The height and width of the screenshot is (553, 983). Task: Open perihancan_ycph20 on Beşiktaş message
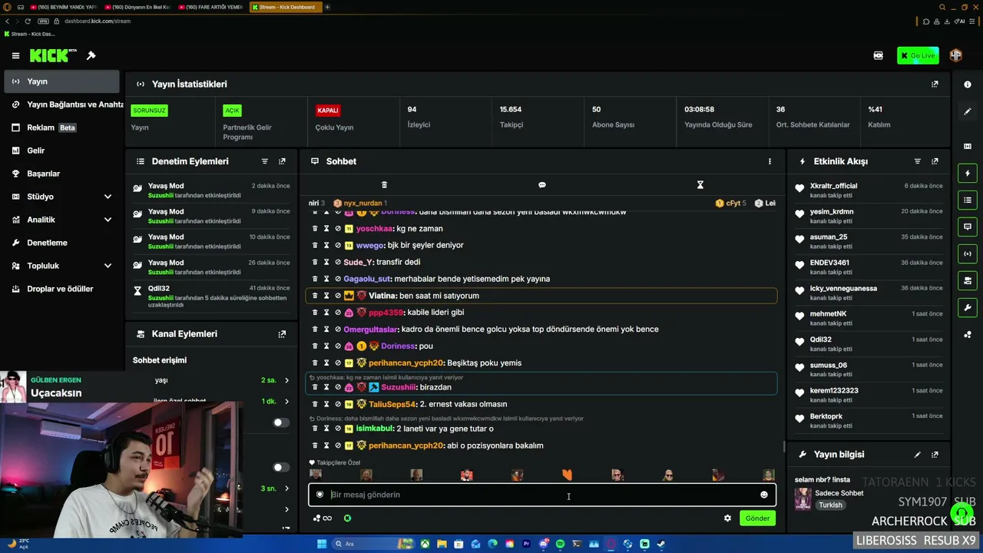coord(406,363)
